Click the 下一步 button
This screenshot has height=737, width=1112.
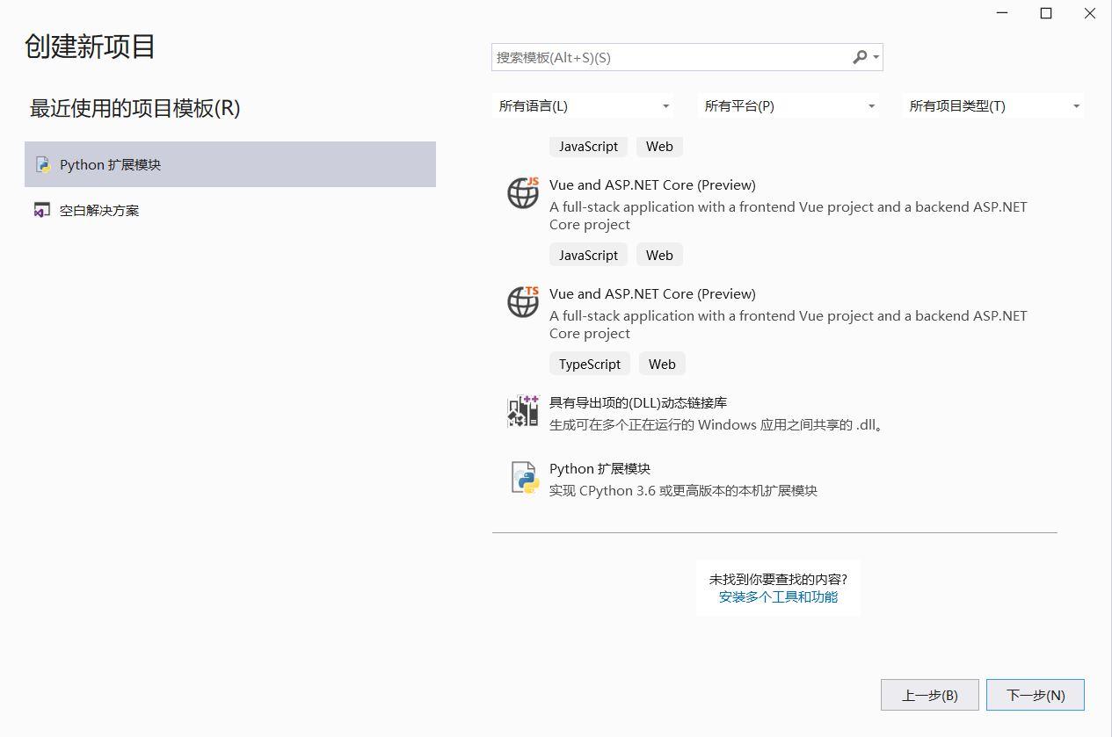point(1035,695)
